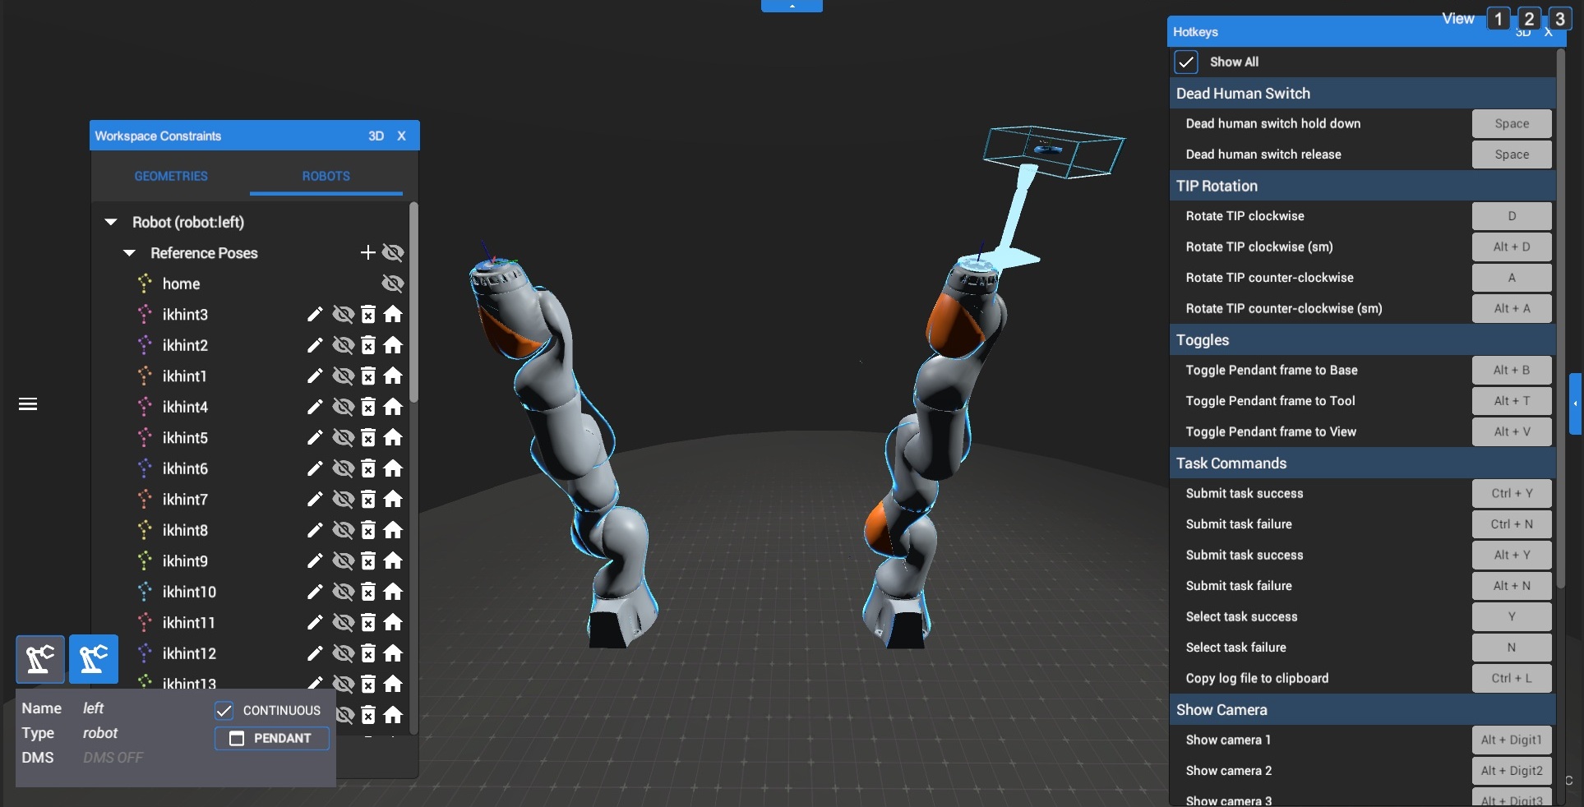Collapse the Show Camera section header

pos(1362,709)
